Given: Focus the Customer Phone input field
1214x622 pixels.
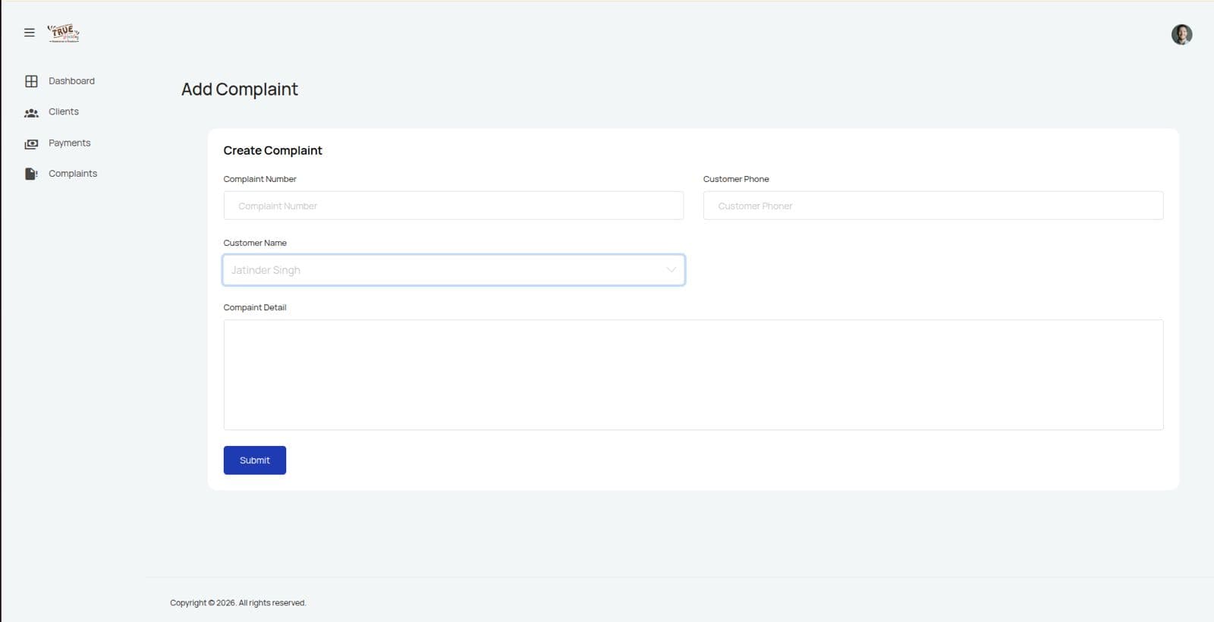Looking at the screenshot, I should point(933,206).
